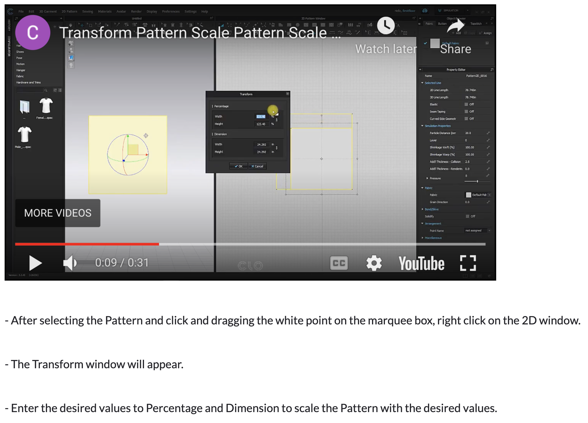Turn on closed captions with CC icon

point(339,263)
